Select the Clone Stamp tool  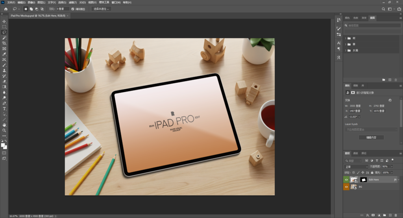pos(4,71)
